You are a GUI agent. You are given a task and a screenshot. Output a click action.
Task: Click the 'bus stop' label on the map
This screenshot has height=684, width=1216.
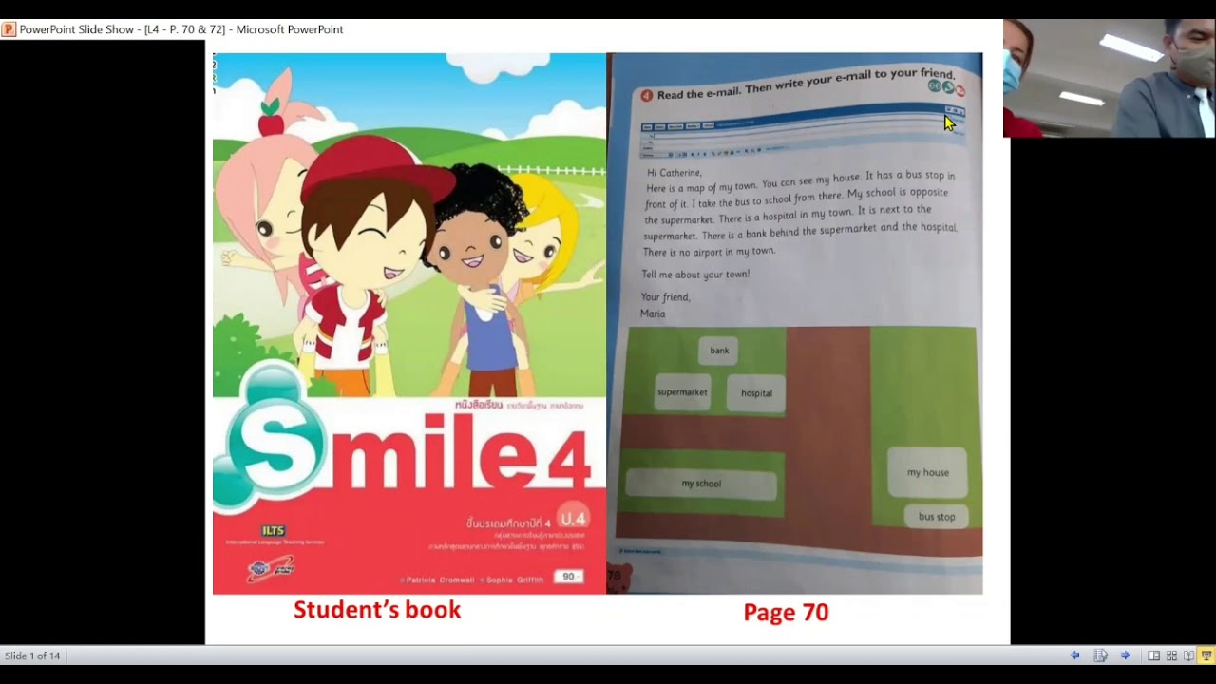[x=937, y=517]
